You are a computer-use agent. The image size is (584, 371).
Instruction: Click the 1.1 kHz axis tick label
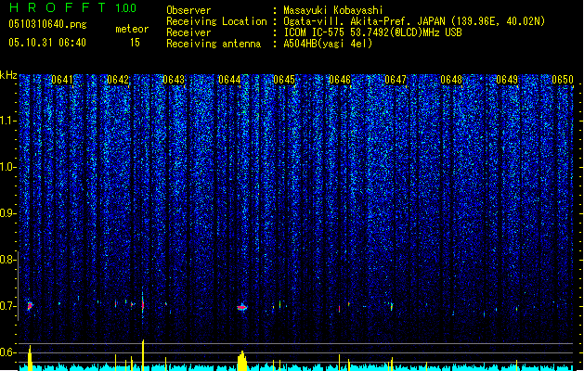[8, 121]
